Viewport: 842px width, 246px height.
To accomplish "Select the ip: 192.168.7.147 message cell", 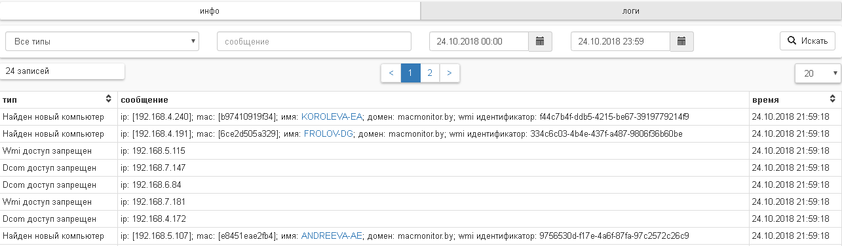I will [x=433, y=167].
